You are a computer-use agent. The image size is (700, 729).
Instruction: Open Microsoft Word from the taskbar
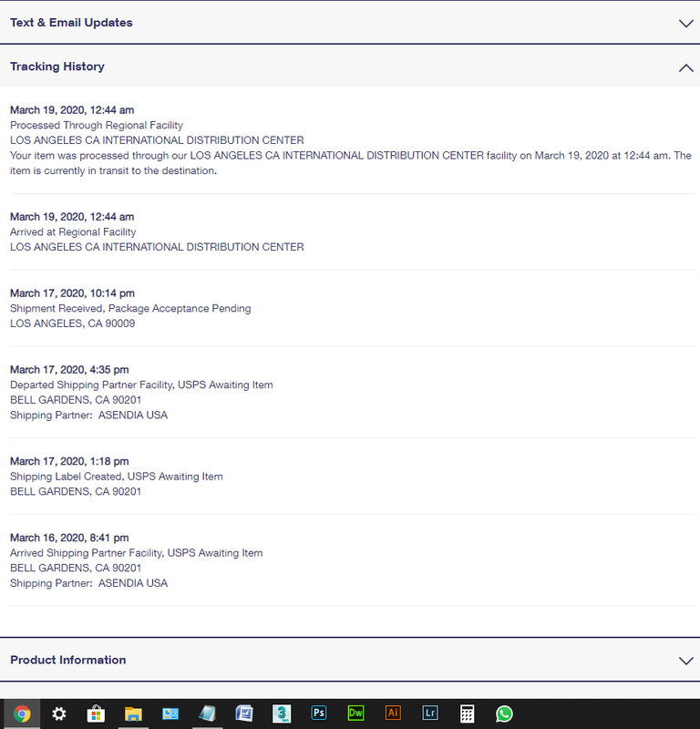pos(244,714)
